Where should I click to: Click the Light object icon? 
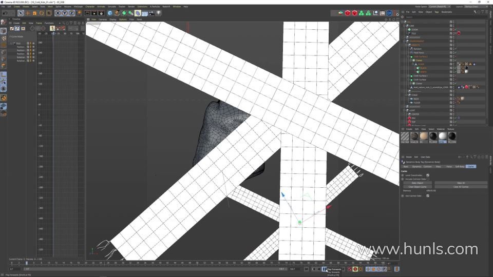[159, 13]
